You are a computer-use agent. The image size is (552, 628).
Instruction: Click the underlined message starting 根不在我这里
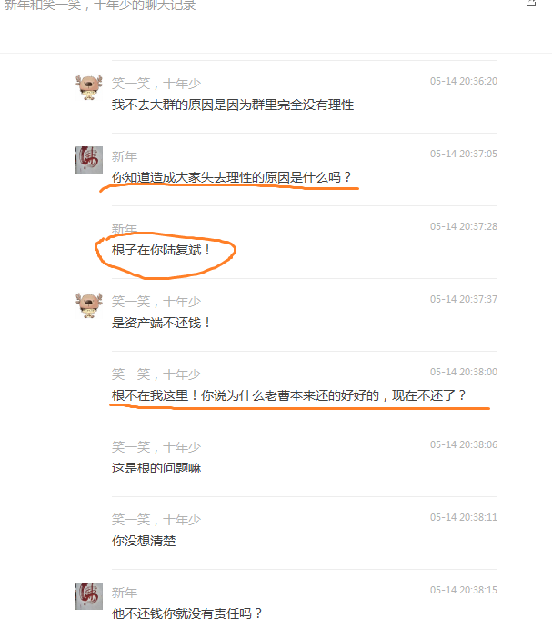click(x=288, y=395)
